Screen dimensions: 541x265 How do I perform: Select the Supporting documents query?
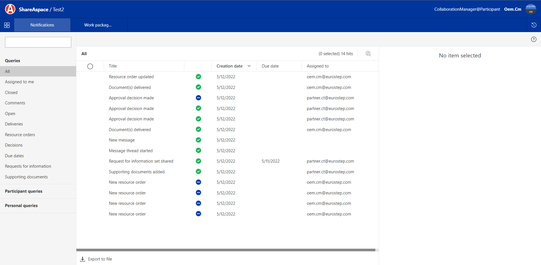(26, 177)
